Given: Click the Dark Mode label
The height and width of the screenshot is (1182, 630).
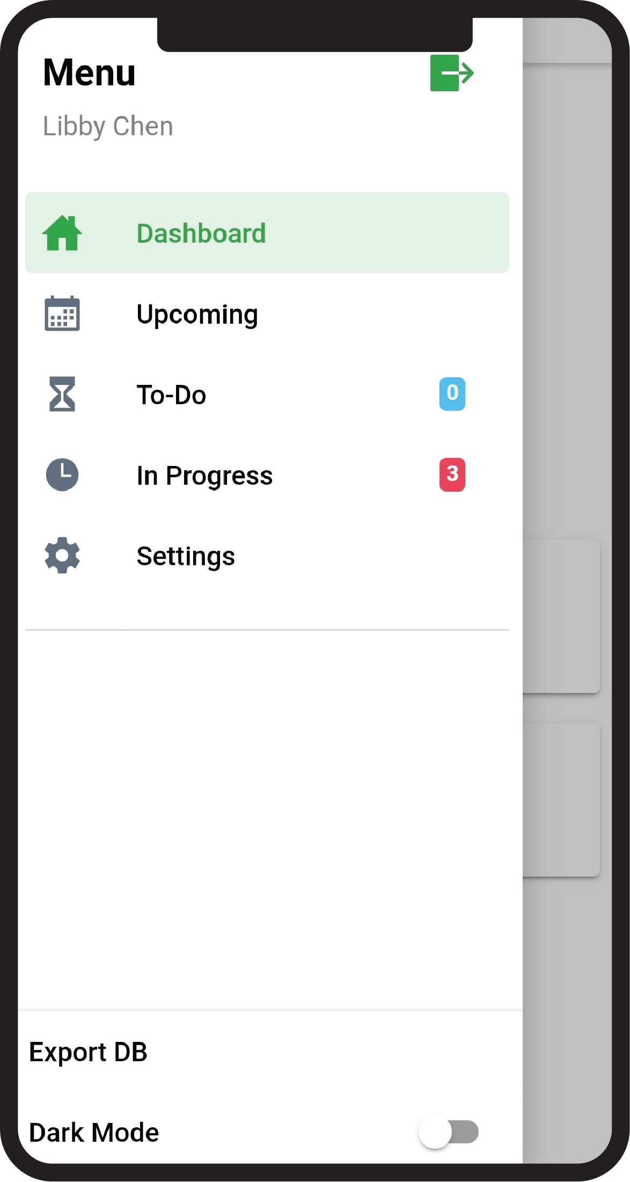Looking at the screenshot, I should tap(94, 1133).
